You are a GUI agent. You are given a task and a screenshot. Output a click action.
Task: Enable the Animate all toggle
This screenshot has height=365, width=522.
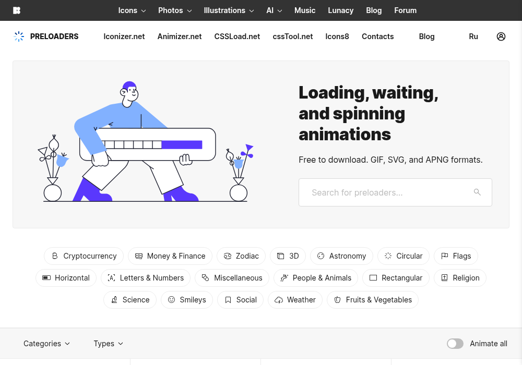click(x=455, y=344)
